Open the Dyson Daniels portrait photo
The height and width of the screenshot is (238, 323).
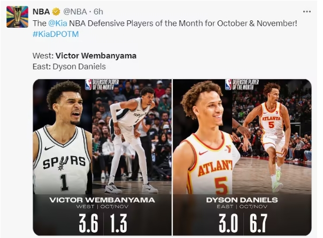(x=206, y=139)
